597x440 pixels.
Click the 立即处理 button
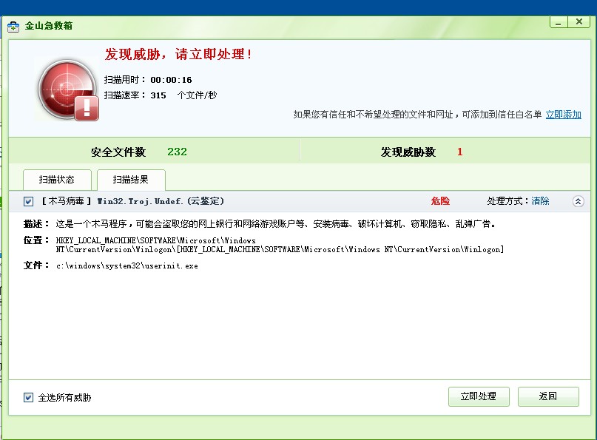[x=479, y=396]
